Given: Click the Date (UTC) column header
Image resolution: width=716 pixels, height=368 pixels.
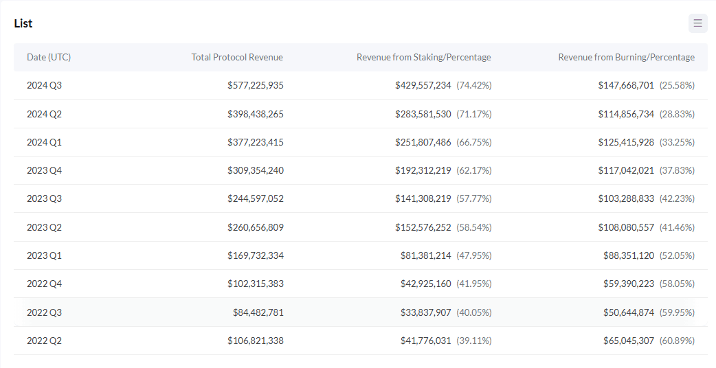Looking at the screenshot, I should coord(49,58).
